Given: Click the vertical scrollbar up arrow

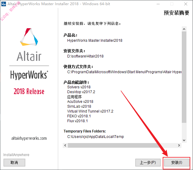Looking at the screenshot, I should [184, 29].
